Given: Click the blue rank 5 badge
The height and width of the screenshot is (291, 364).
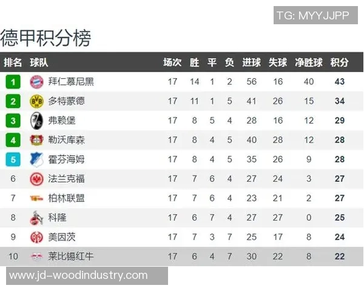Looking at the screenshot, I should 13,159.
